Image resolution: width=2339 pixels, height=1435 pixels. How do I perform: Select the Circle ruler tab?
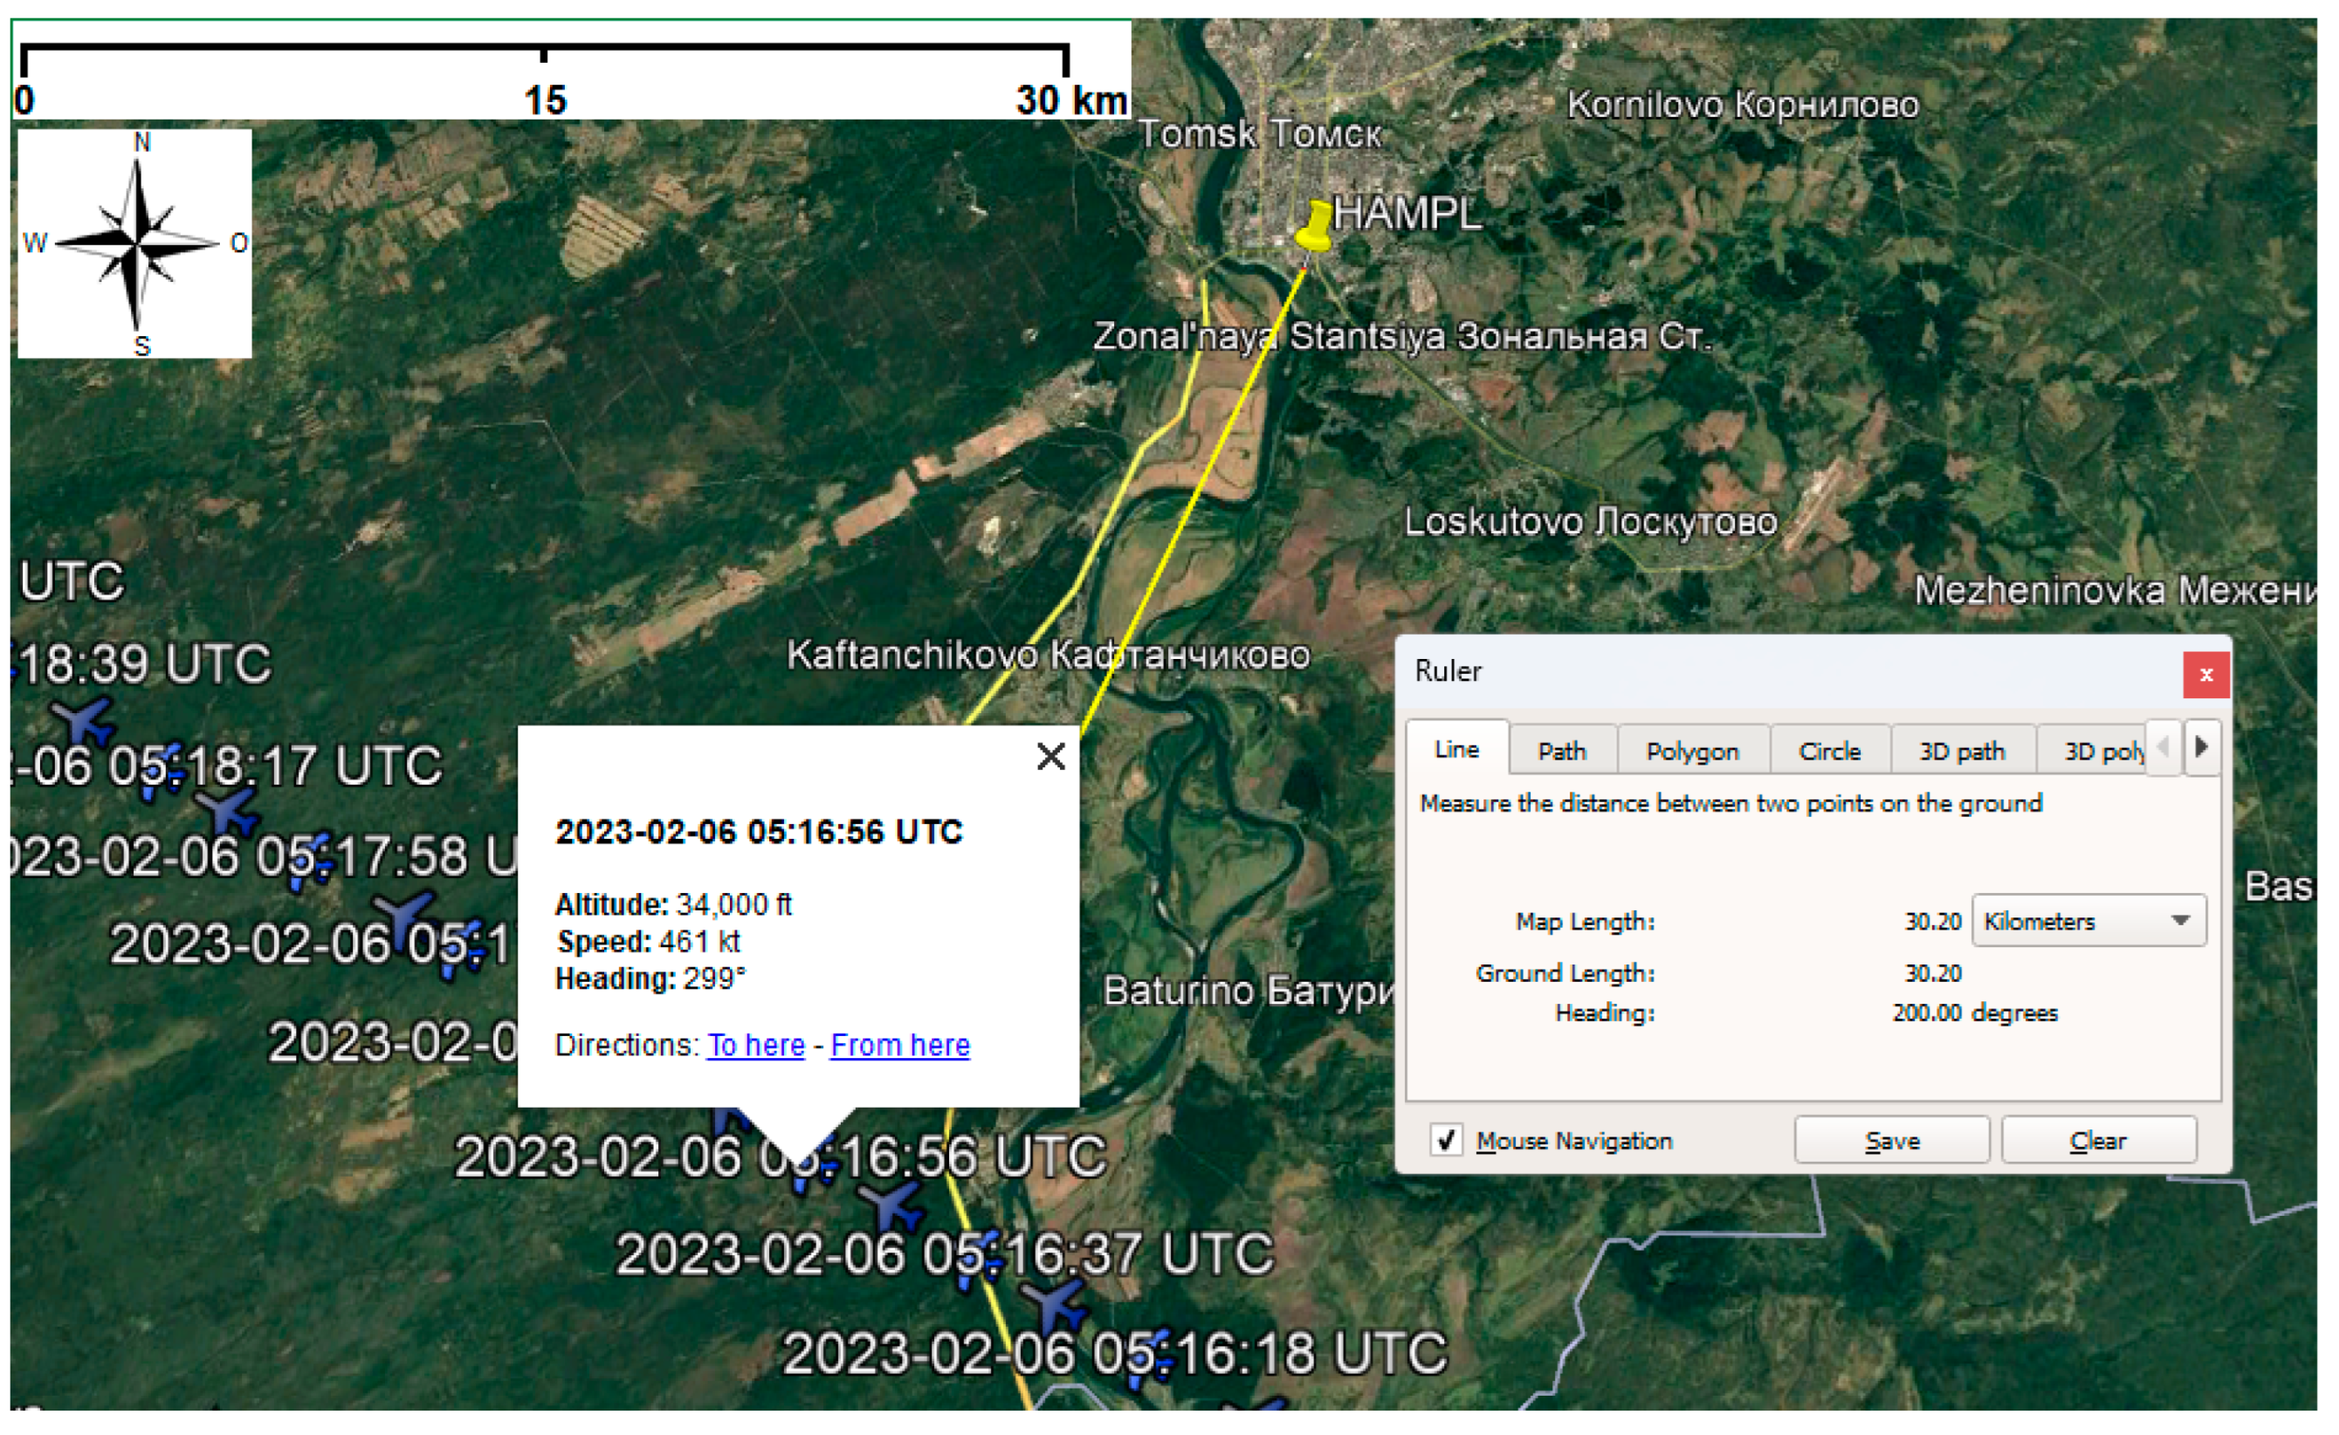click(x=1828, y=751)
